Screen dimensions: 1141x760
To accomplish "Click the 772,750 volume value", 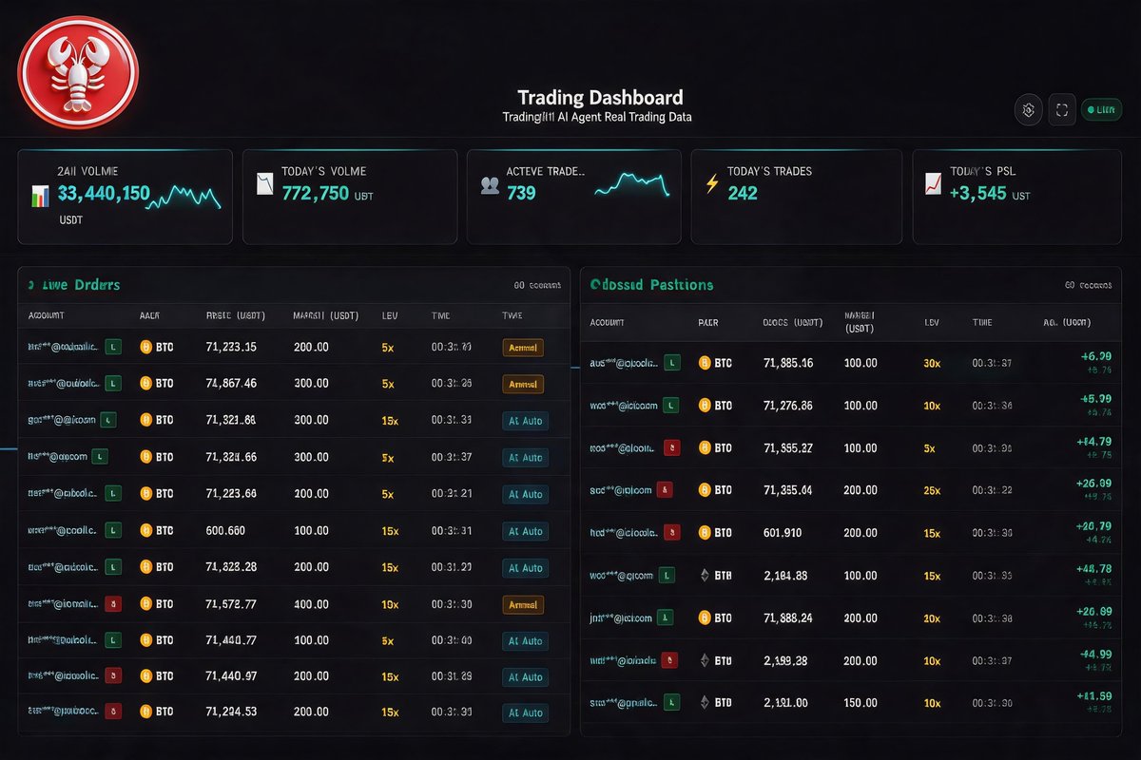I will pyautogui.click(x=315, y=194).
